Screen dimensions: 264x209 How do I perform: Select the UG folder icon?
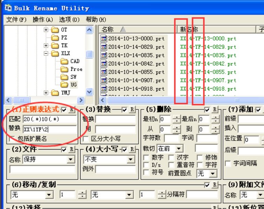pos(64,85)
